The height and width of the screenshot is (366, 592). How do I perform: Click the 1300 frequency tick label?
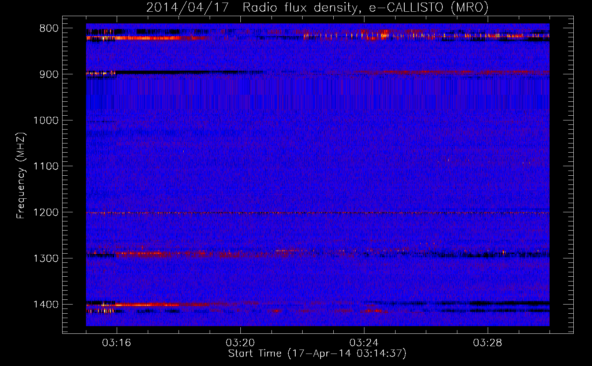[46, 258]
